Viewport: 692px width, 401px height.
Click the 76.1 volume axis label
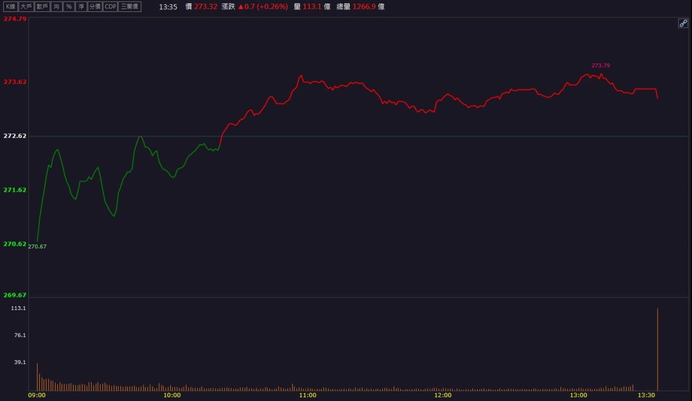[20, 335]
